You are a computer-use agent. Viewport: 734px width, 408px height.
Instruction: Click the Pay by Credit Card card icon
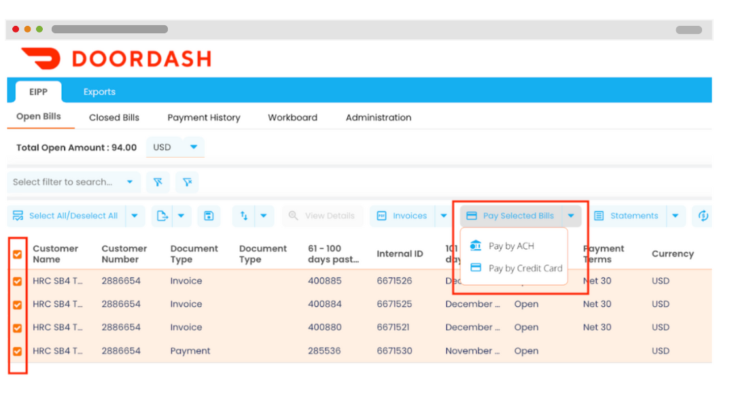(x=476, y=267)
